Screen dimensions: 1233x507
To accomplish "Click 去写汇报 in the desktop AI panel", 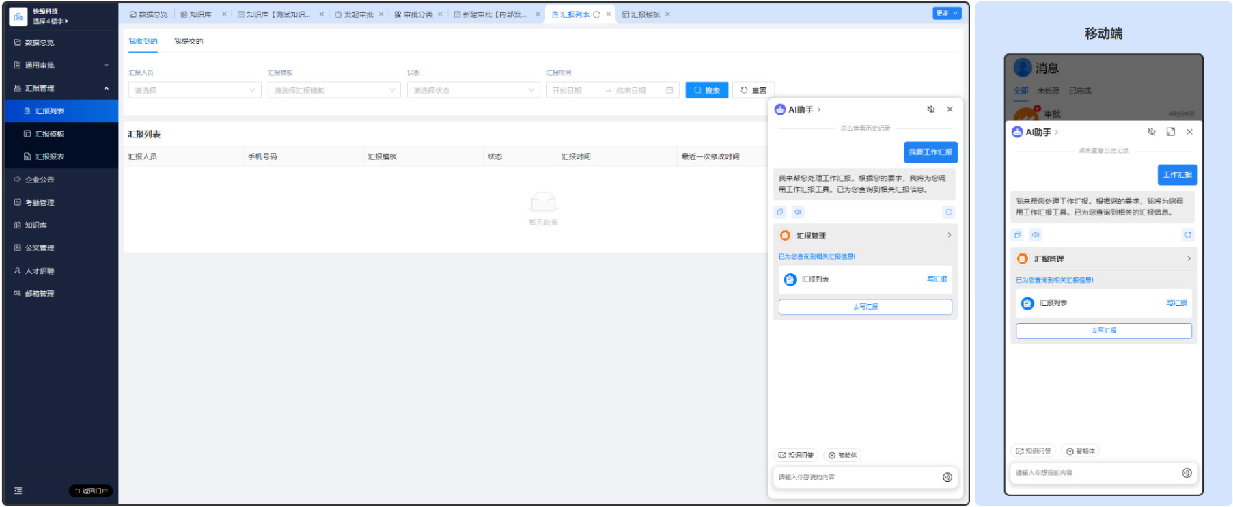I will click(x=865, y=307).
